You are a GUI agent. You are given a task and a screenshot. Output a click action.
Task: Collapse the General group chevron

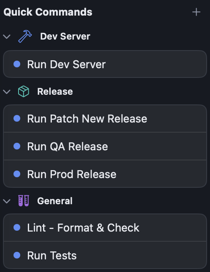pyautogui.click(x=7, y=201)
